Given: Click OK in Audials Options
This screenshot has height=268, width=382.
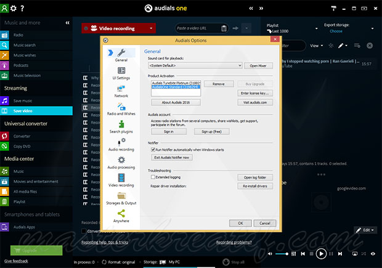Looking at the screenshot, I should click(x=240, y=223).
